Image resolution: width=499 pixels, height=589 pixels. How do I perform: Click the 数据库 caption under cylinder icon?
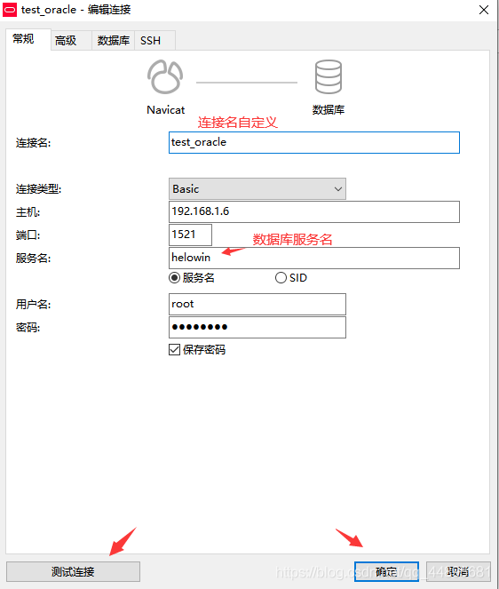[329, 109]
